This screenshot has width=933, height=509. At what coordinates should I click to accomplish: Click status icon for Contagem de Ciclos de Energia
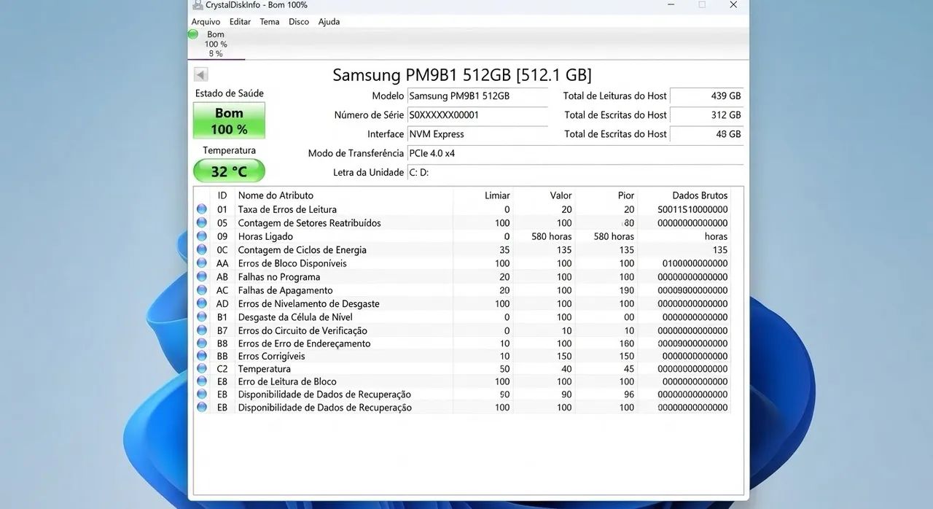[x=202, y=250]
